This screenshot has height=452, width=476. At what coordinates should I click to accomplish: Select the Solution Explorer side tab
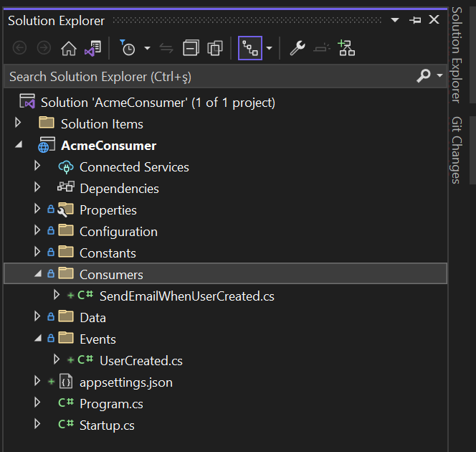(x=456, y=54)
